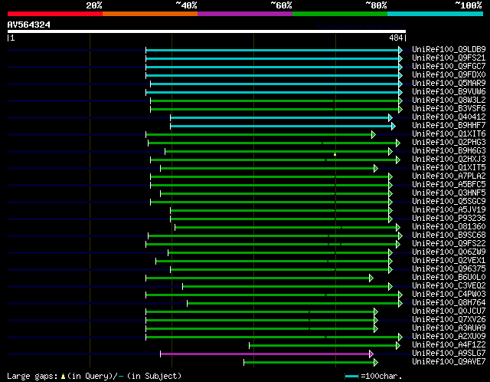Viewport: 490px width, 382px height.
Task: Click the green ~80% identity legend segment
Action: coord(340,14)
